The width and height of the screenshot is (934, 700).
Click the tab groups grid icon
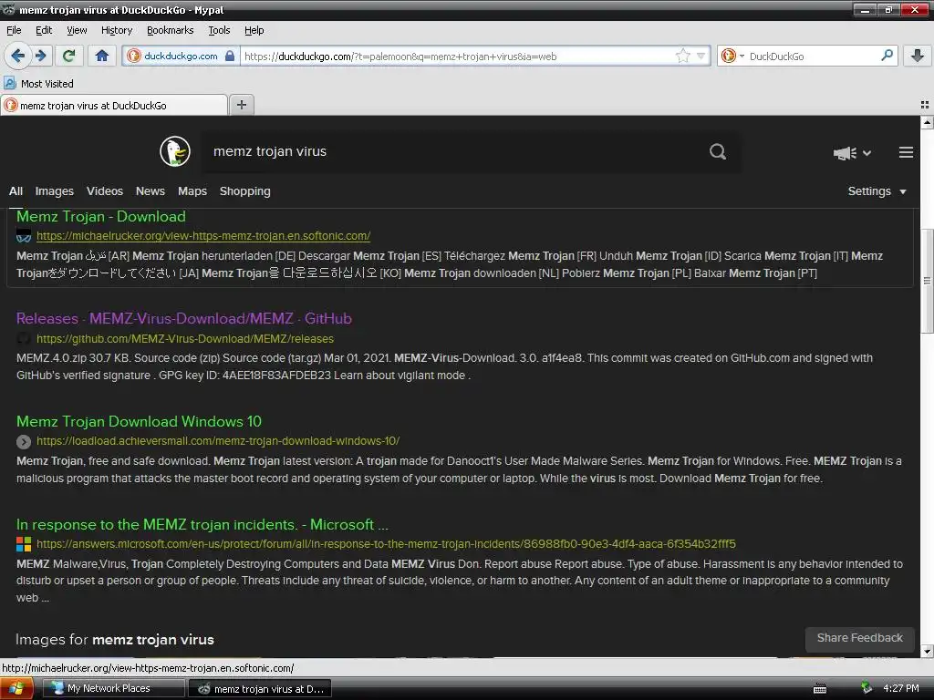[925, 105]
